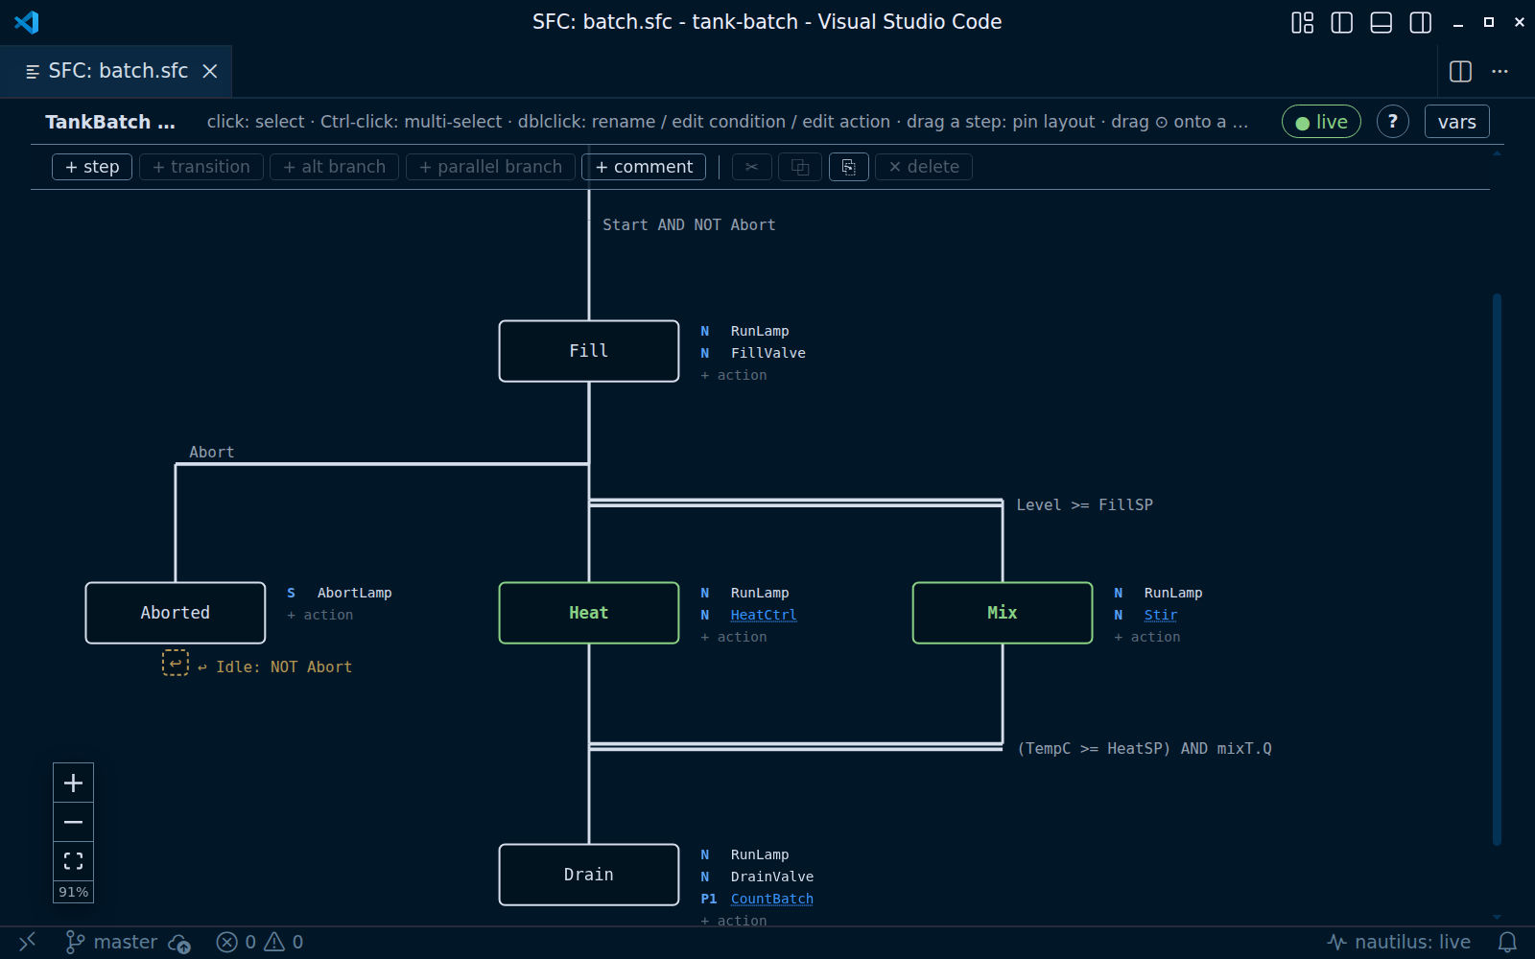Open Customize Layout in the title bar
This screenshot has width=1535, height=959.
1302,22
